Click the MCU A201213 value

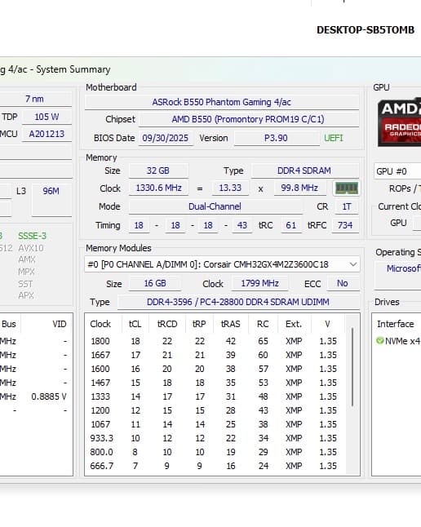coord(47,134)
